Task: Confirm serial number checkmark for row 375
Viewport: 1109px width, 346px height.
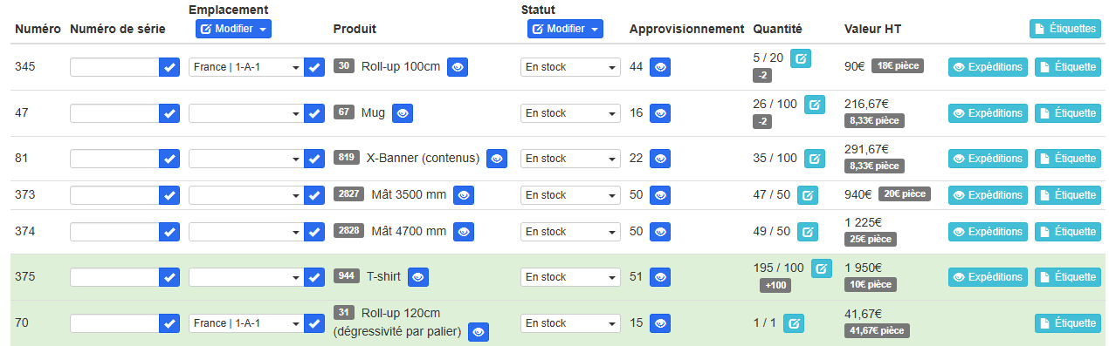Action: pyautogui.click(x=170, y=277)
